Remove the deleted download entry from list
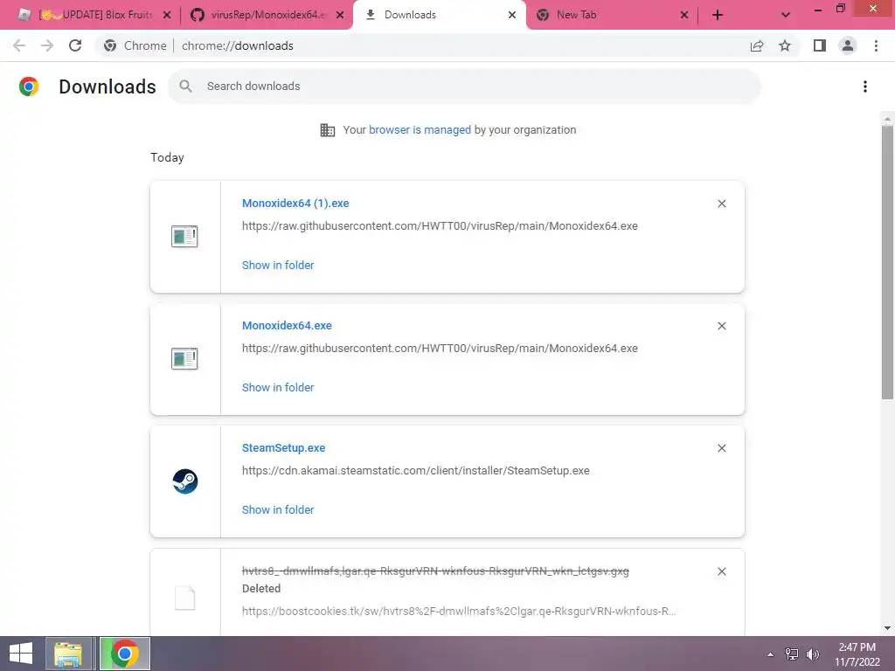Viewport: 895px width, 671px height. (x=721, y=571)
